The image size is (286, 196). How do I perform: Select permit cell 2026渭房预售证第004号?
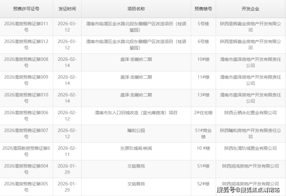coord(26,169)
